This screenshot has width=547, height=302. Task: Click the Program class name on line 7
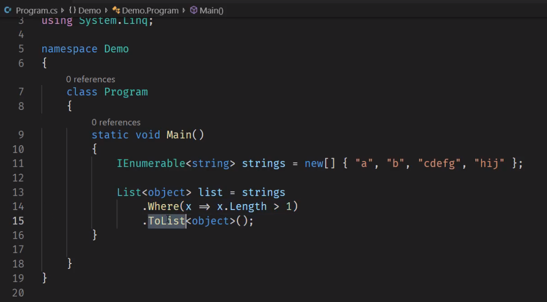126,92
